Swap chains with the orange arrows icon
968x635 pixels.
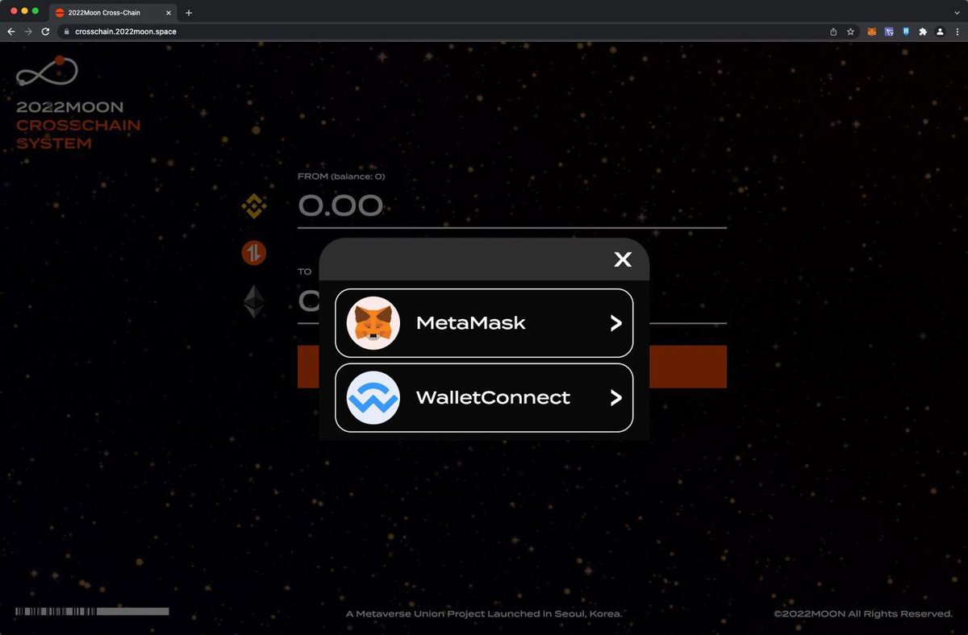tap(254, 253)
